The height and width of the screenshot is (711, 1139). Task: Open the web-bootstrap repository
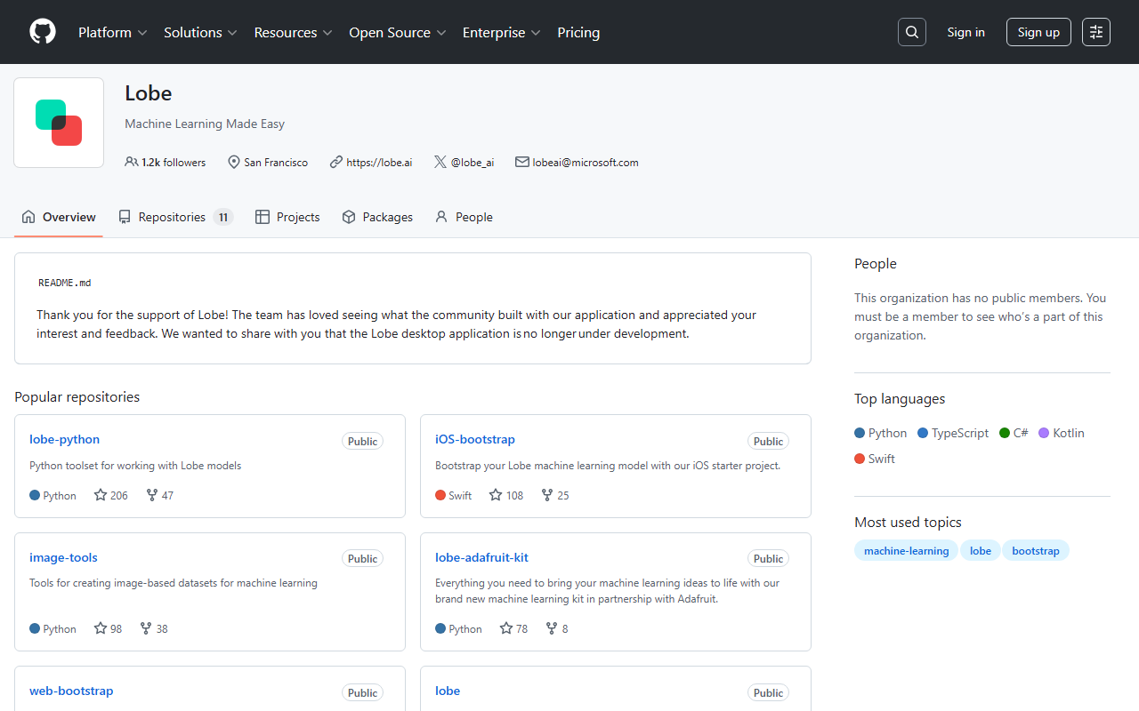coord(71,691)
